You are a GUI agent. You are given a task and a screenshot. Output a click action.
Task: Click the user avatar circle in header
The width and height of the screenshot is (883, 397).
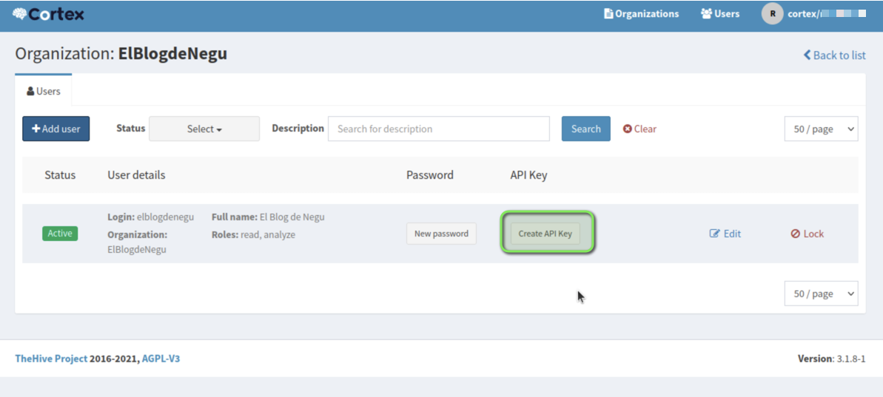772,14
